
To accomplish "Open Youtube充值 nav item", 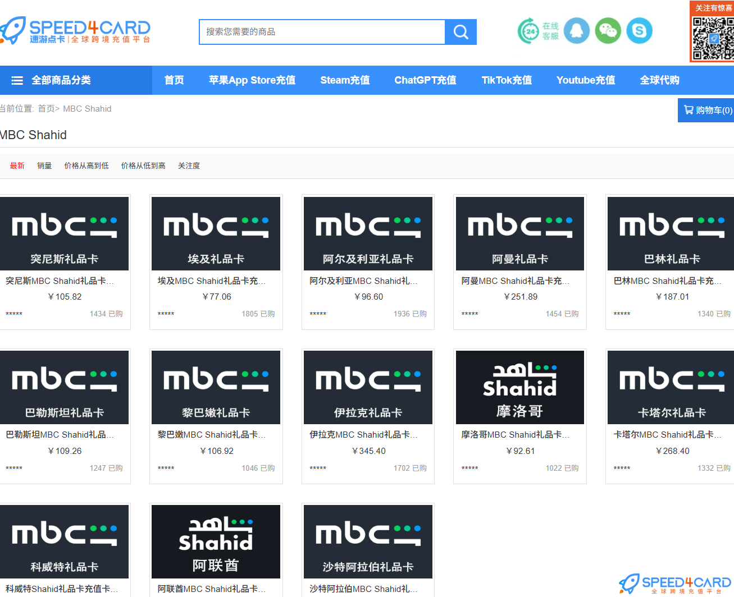I will pyautogui.click(x=586, y=80).
